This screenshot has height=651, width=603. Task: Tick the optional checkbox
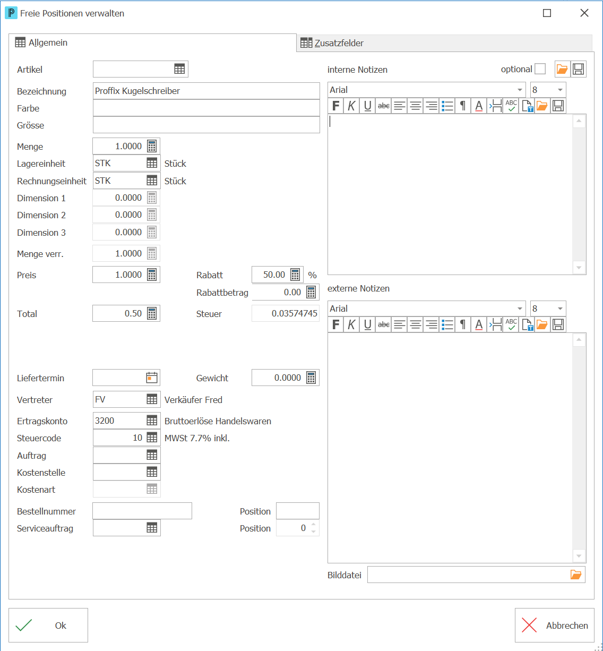click(x=540, y=69)
